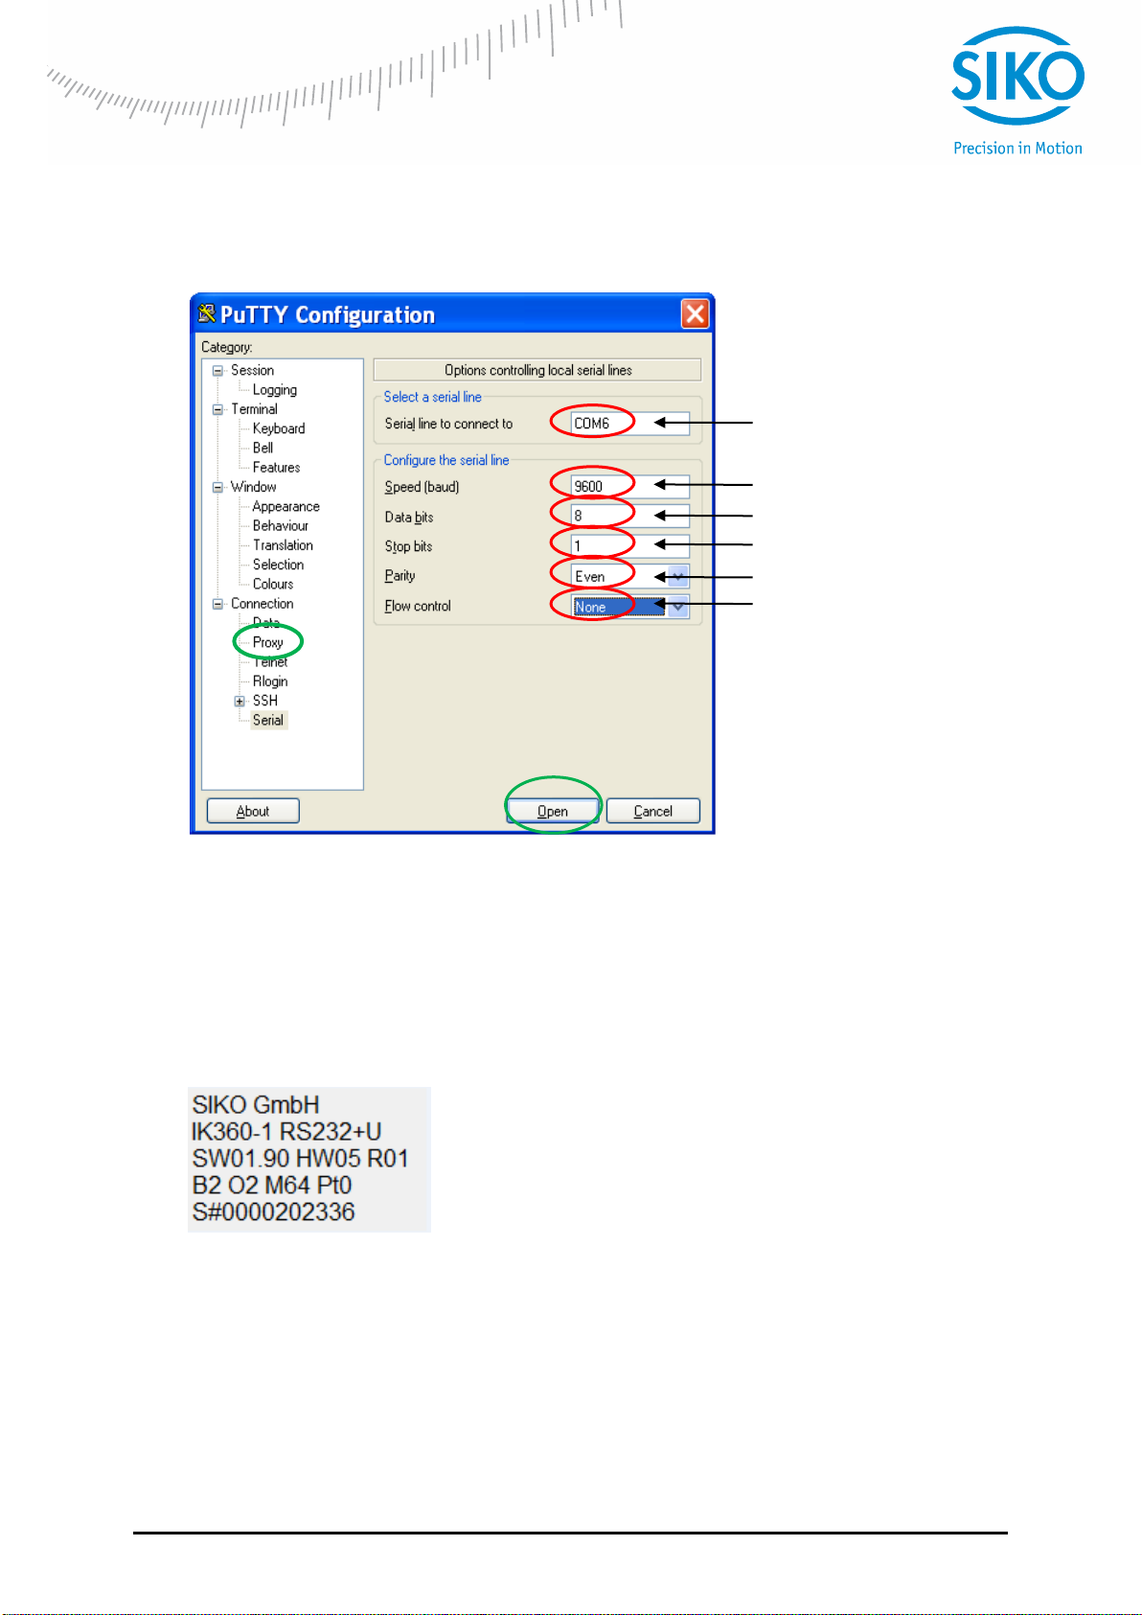Image resolution: width=1142 pixels, height=1615 pixels.
Task: Select the Session category
Action: pos(252,370)
